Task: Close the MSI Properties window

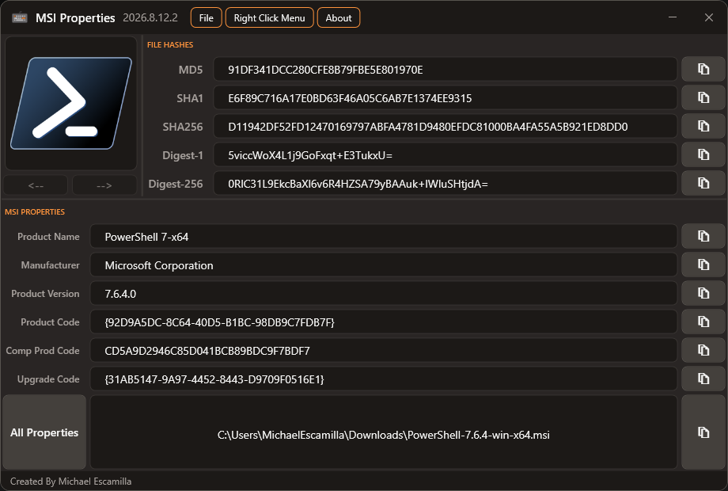Action: pyautogui.click(x=708, y=17)
